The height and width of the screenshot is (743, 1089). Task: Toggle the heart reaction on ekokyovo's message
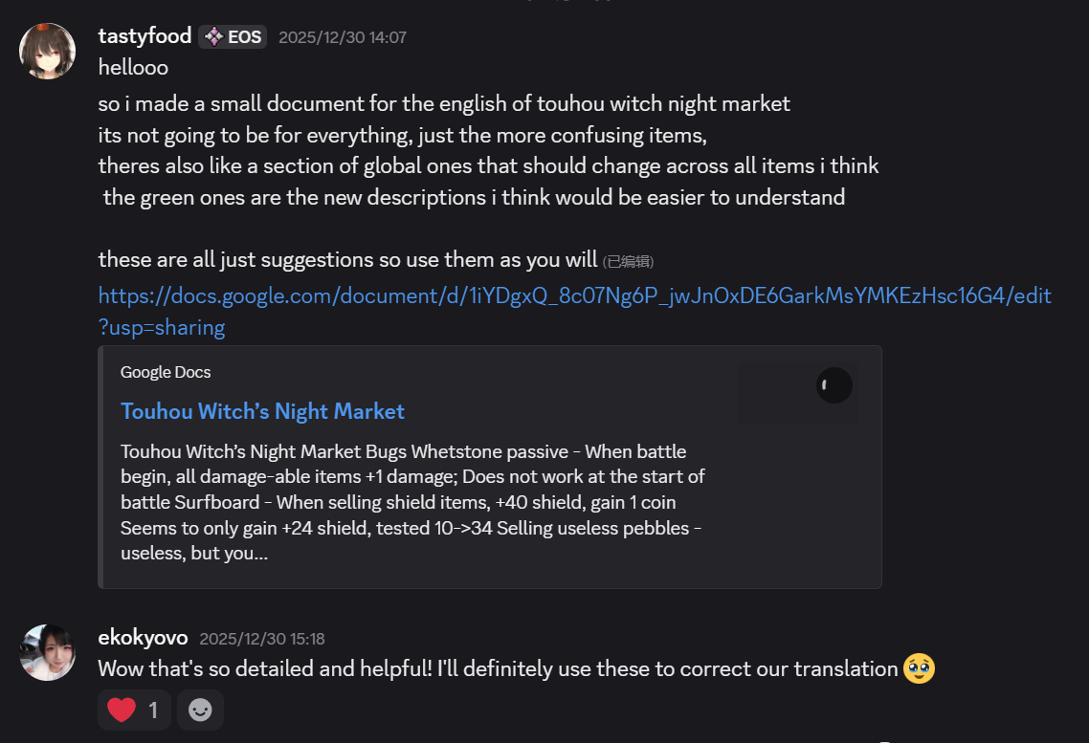tap(134, 710)
